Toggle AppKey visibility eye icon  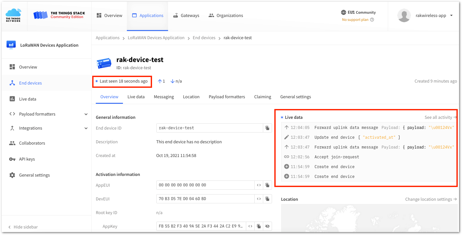click(267, 226)
